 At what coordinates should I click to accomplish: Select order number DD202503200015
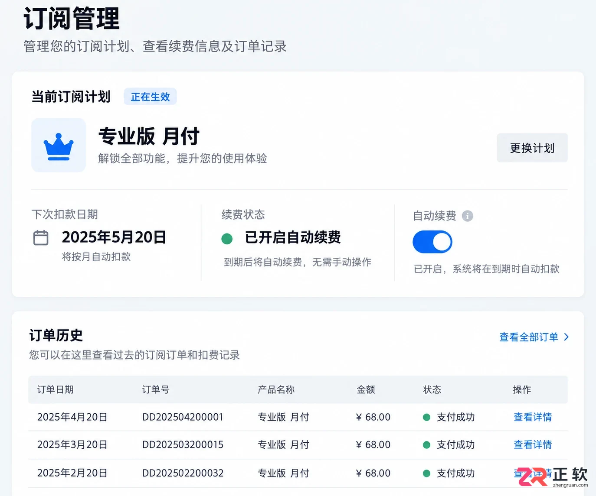(183, 445)
